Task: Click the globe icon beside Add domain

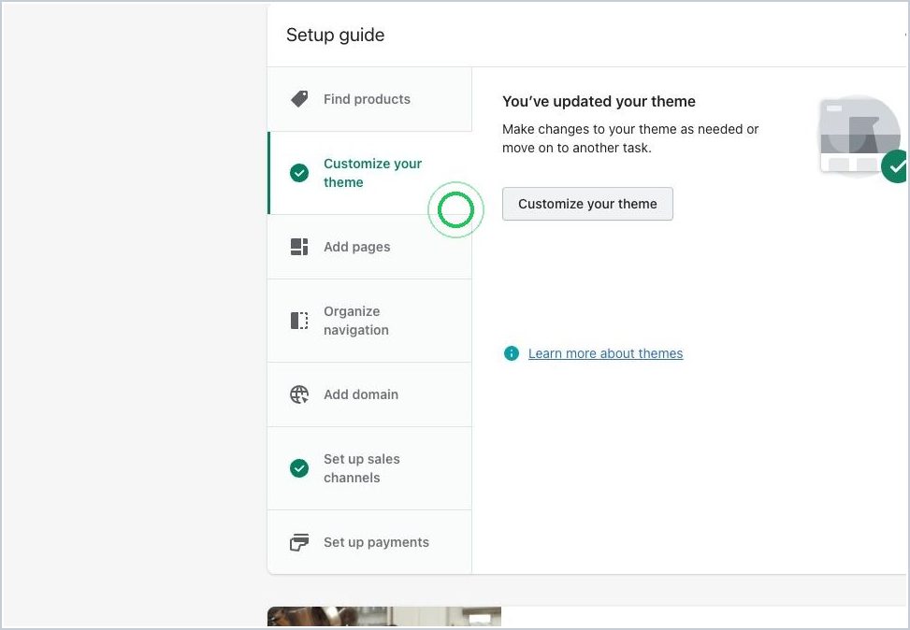Action: (x=299, y=394)
